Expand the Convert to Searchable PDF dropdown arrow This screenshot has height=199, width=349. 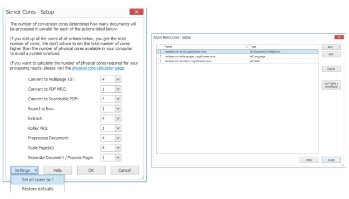point(118,99)
